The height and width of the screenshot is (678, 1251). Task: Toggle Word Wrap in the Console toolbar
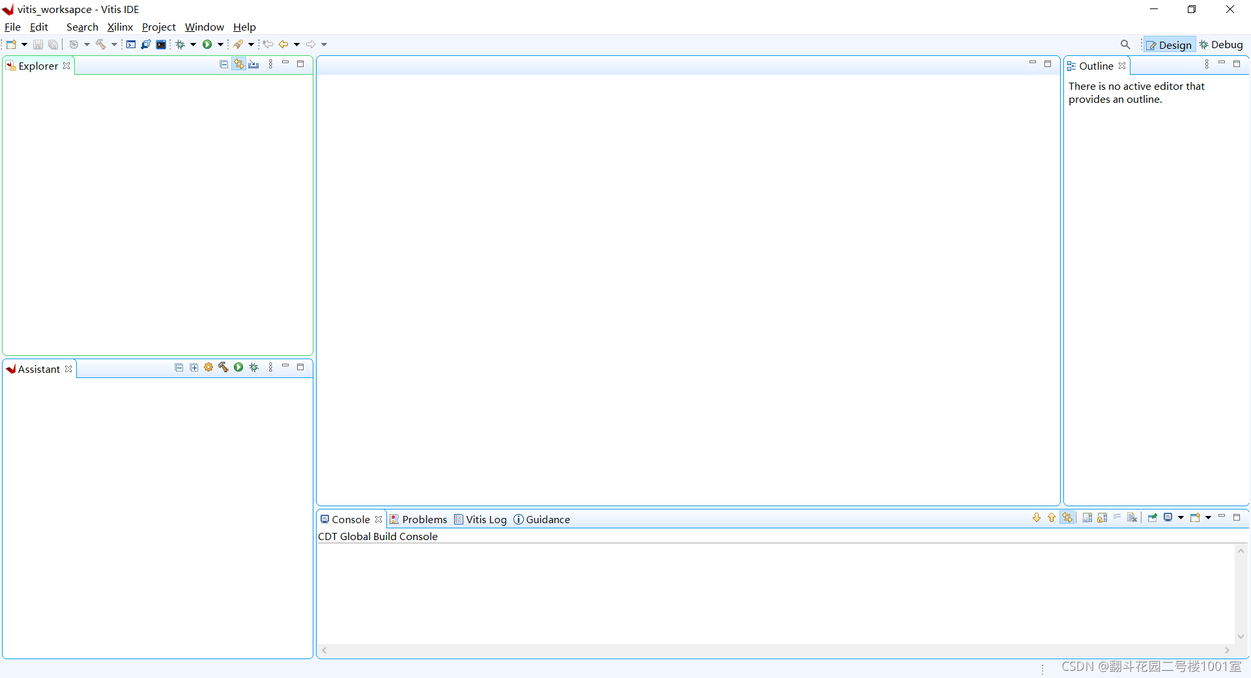point(1117,517)
